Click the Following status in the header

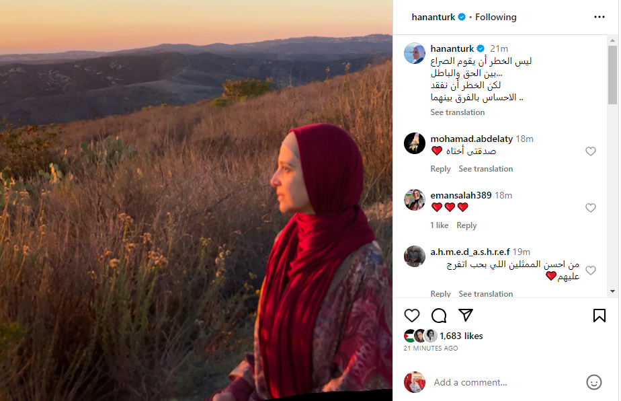[496, 17]
